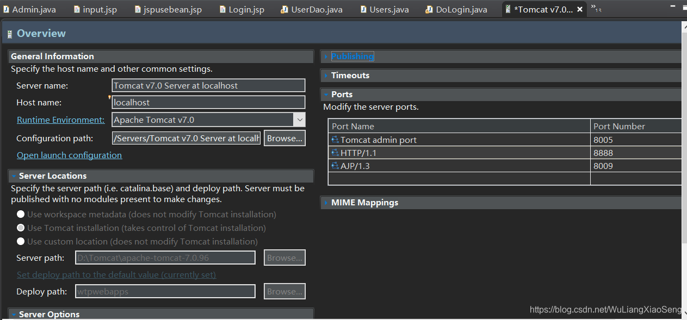Viewport: 687px width, 320px height.
Task: Switch to jspusebean.jsp tab
Action: [x=169, y=9]
